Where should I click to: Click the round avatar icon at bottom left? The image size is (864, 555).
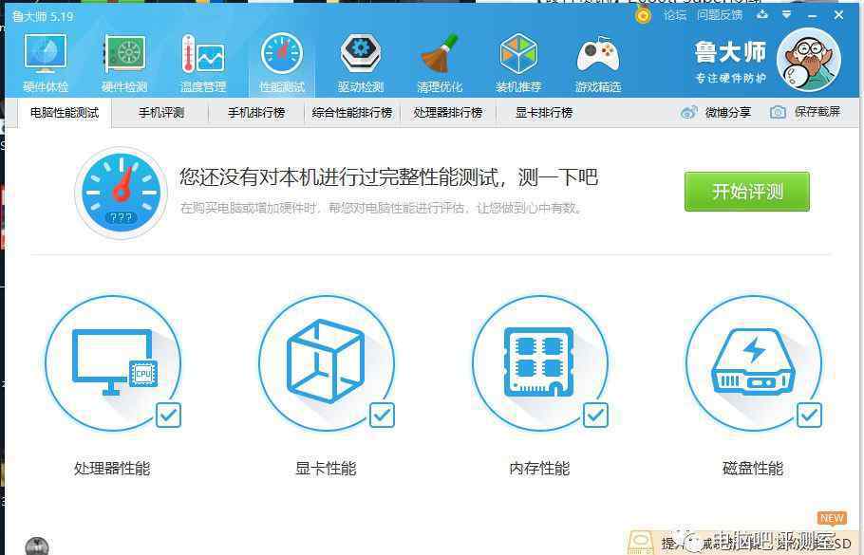[x=37, y=546]
